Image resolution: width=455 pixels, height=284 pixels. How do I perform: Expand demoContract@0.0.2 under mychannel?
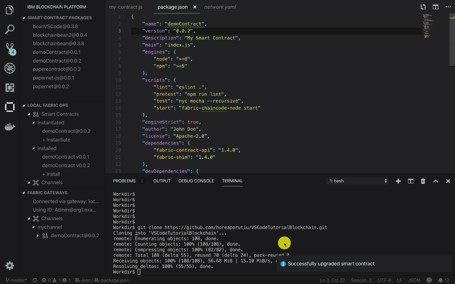point(38,236)
